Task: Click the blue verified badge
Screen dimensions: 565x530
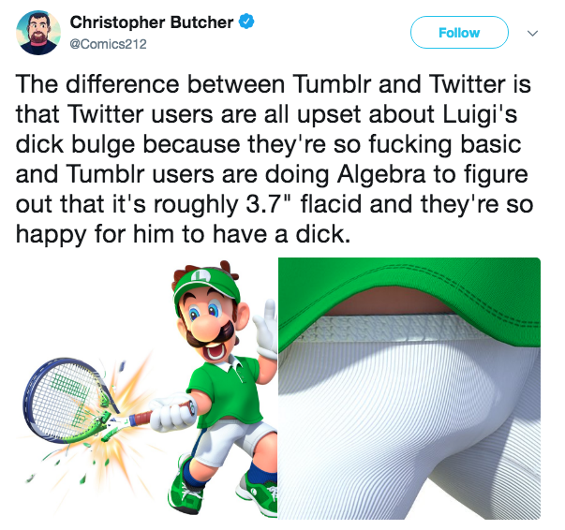Action: pos(246,22)
